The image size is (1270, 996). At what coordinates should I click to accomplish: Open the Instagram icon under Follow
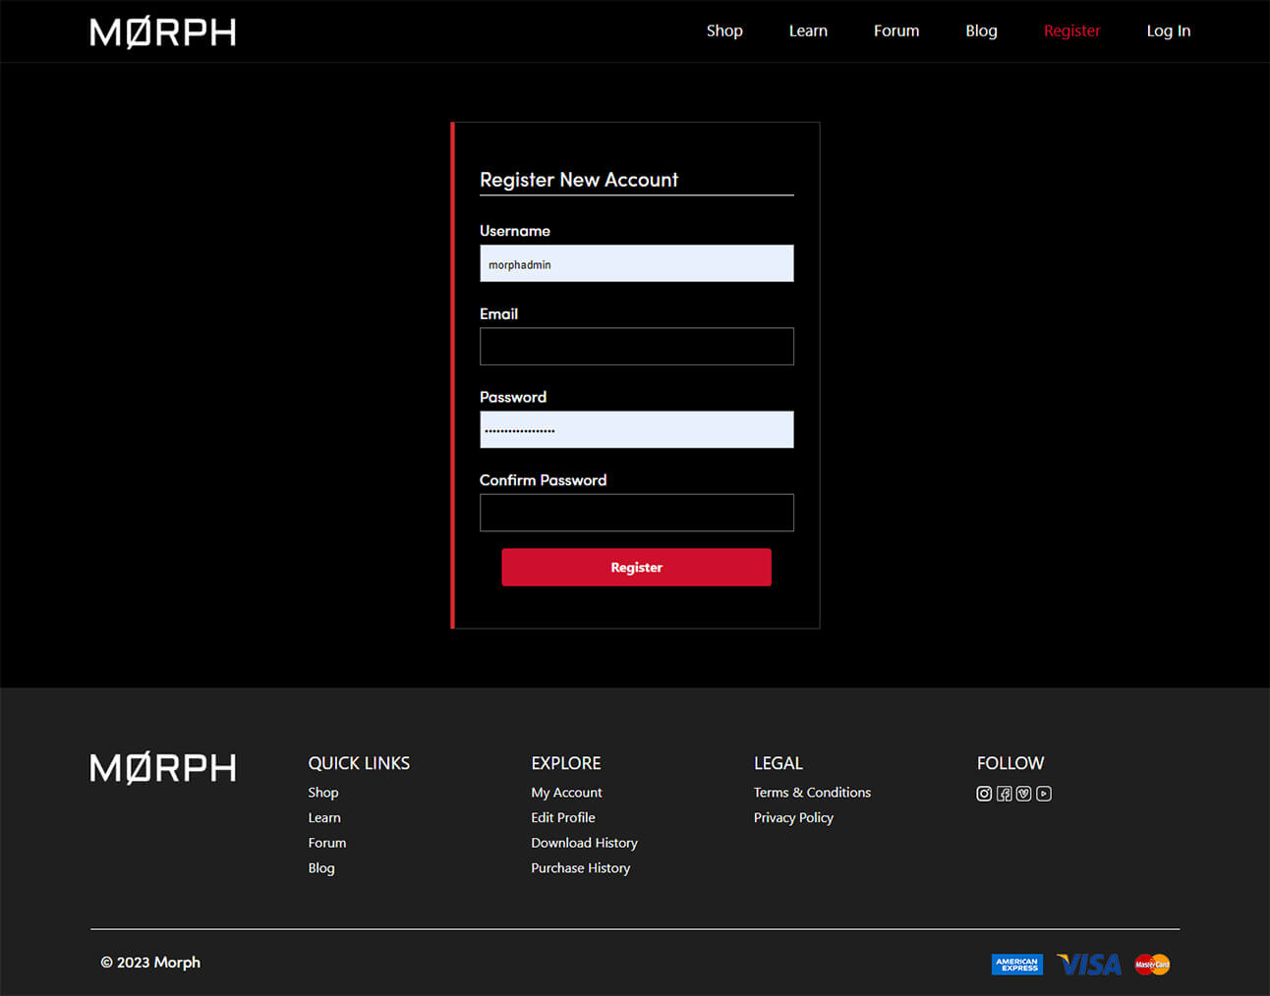pyautogui.click(x=984, y=794)
